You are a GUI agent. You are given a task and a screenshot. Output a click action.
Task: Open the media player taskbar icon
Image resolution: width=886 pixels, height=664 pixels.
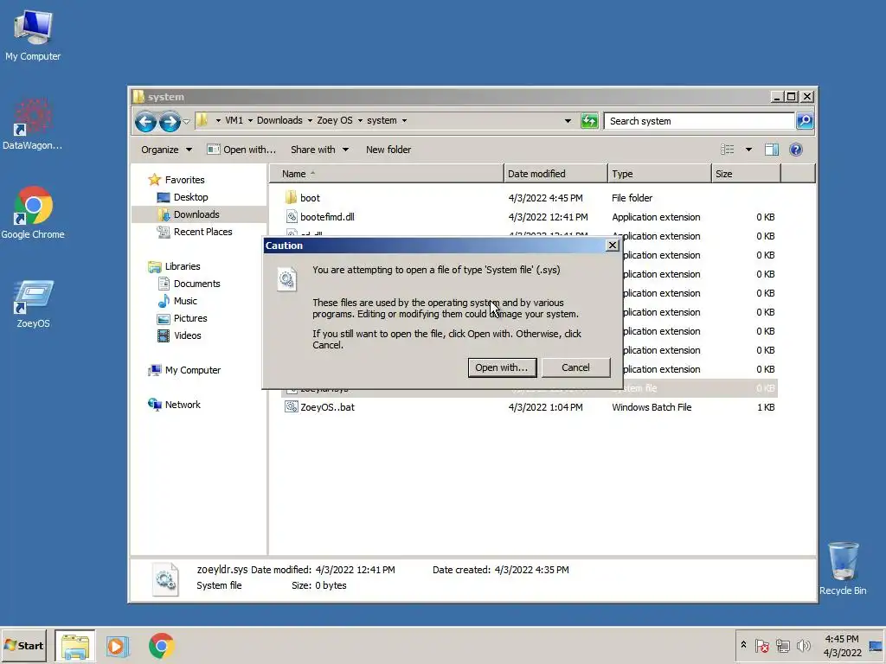[x=118, y=646]
